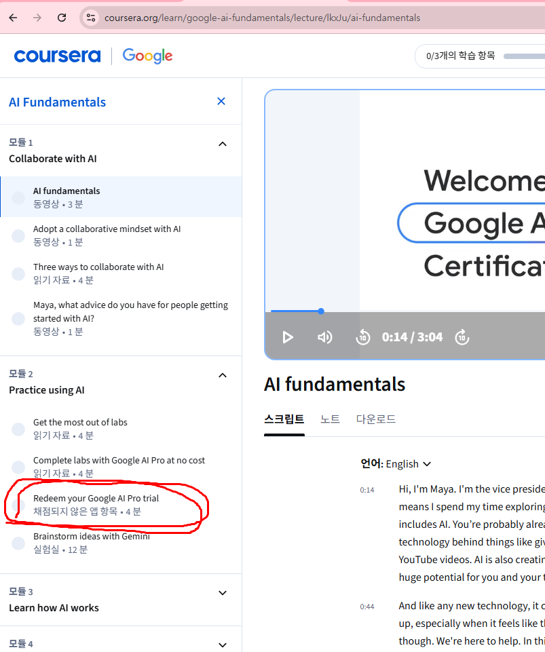Rewind video 10 seconds
Image resolution: width=545 pixels, height=652 pixels.
[x=363, y=337]
